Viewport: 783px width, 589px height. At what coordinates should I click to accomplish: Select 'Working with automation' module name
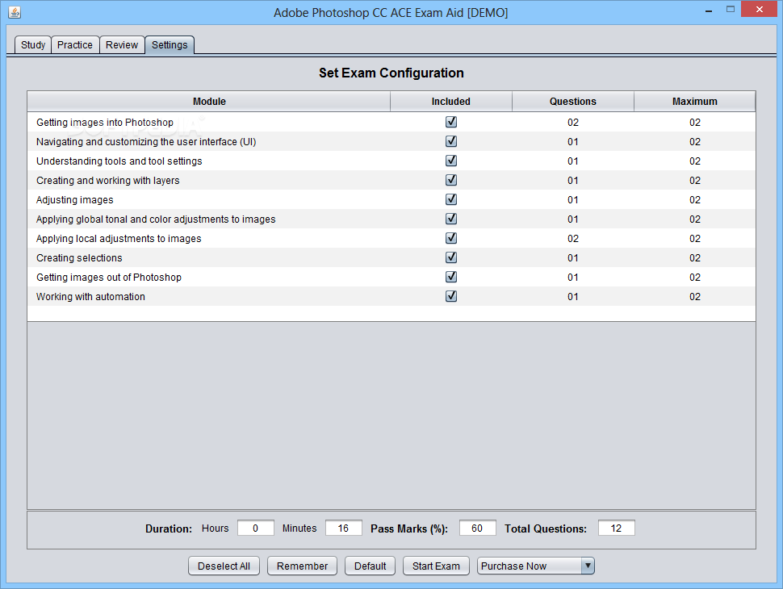coord(91,296)
